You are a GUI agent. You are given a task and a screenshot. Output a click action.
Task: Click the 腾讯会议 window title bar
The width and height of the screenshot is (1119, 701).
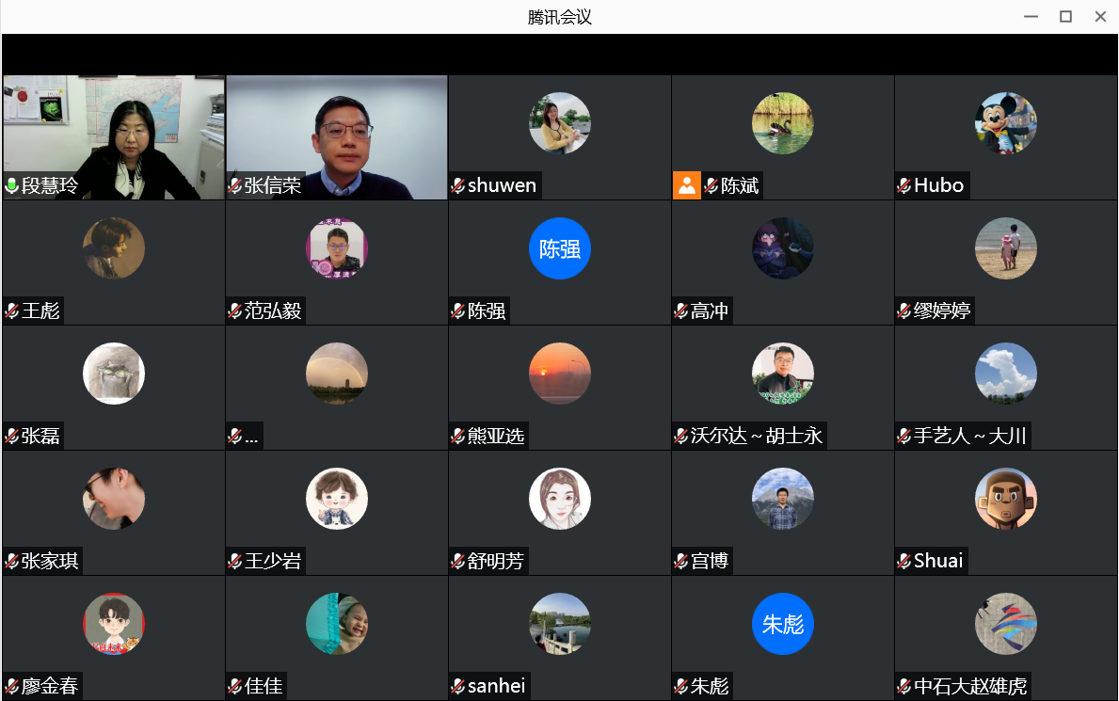click(559, 17)
